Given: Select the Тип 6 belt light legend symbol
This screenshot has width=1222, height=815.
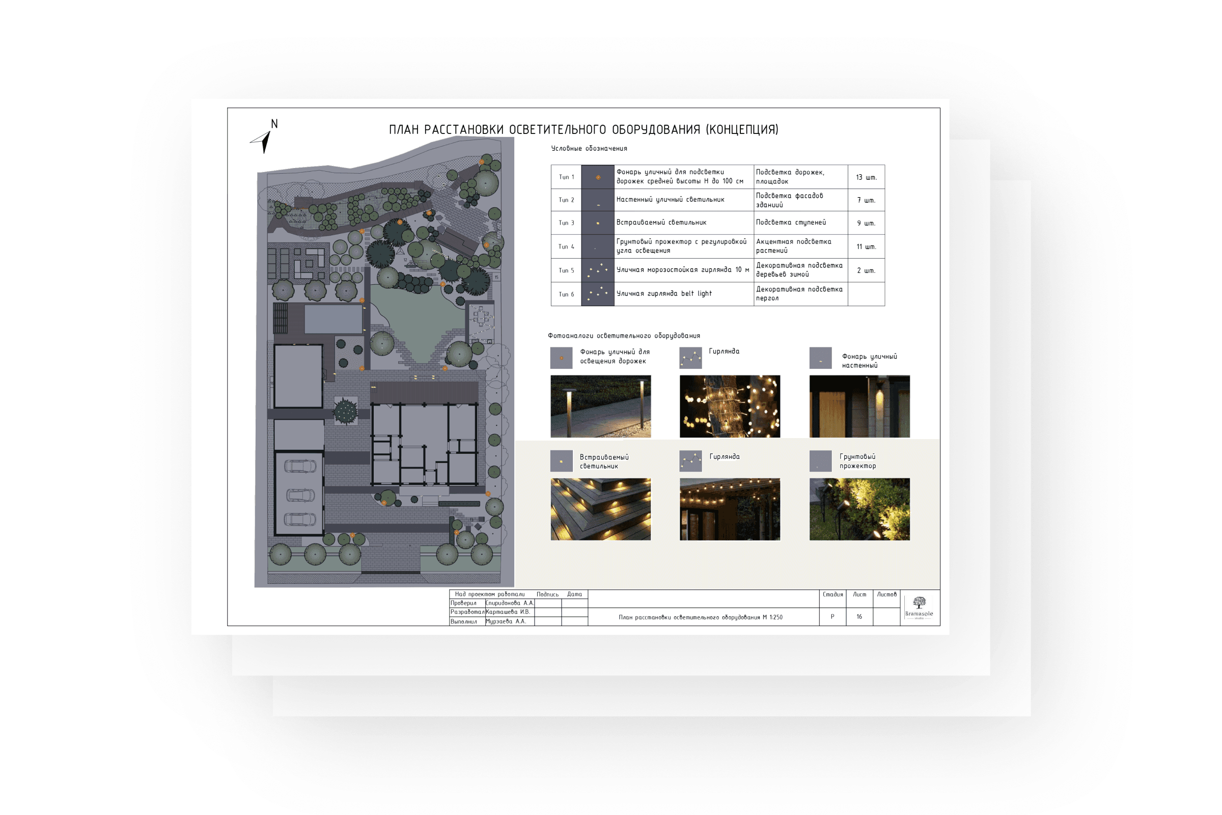Looking at the screenshot, I should click(597, 294).
